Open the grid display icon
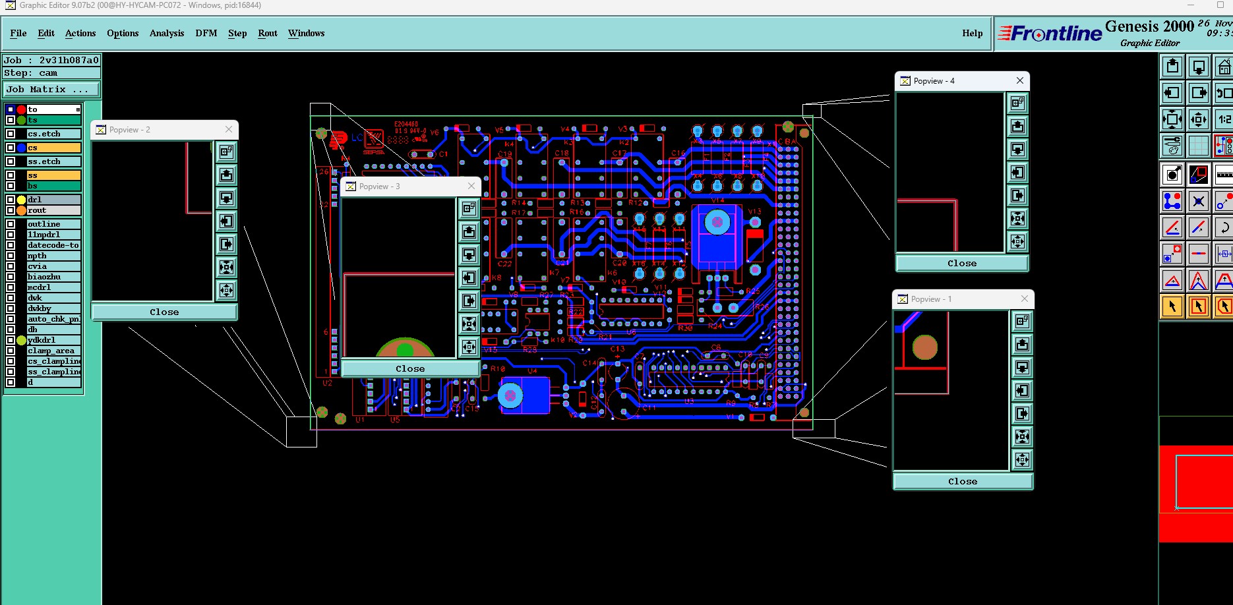Screen dimensions: 1233x605 (x=1198, y=146)
